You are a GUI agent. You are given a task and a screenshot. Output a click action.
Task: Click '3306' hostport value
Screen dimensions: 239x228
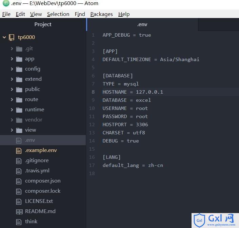click(142, 125)
